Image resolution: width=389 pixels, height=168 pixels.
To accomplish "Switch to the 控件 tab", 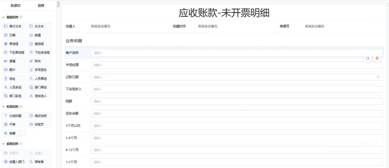I will [41, 6].
